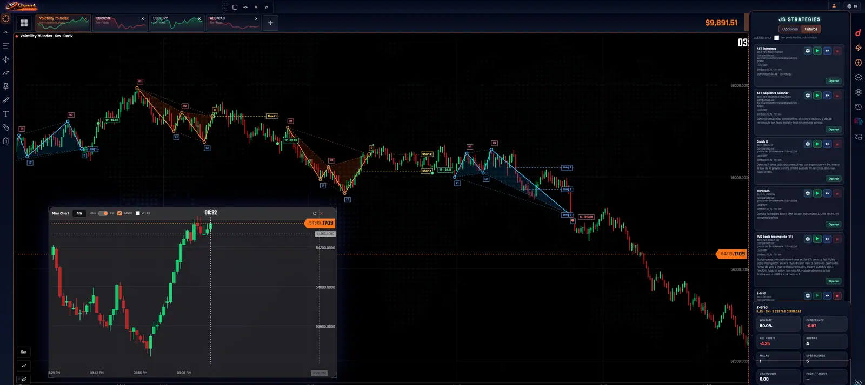Open AET Estrategy settings gear
865x385 pixels.
pyautogui.click(x=808, y=51)
